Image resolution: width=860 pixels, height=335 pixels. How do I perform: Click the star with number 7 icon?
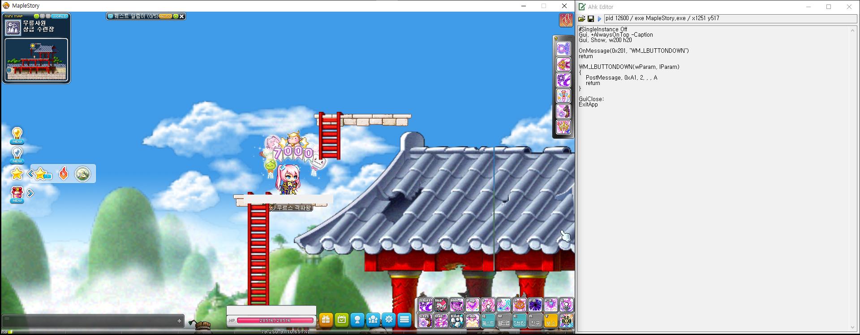point(43,174)
